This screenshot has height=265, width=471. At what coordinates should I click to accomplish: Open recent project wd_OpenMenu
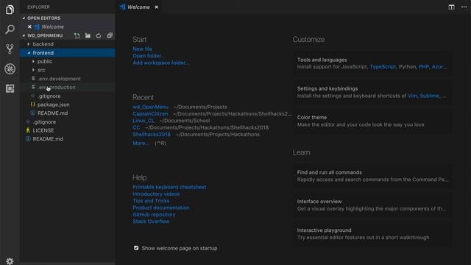[150, 107]
